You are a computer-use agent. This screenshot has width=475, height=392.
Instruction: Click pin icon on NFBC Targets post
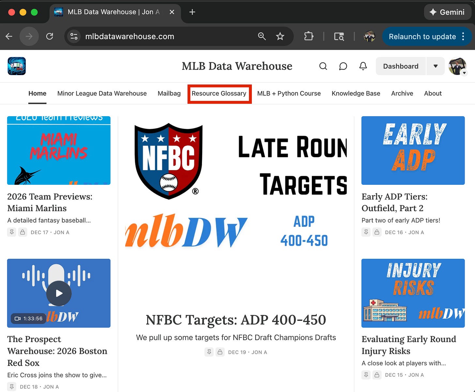tap(209, 352)
